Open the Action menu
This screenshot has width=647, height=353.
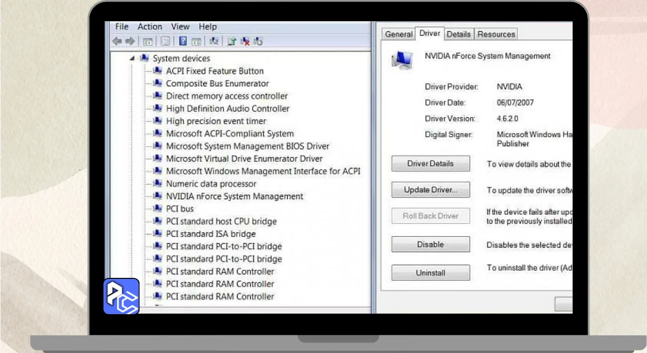coord(150,27)
